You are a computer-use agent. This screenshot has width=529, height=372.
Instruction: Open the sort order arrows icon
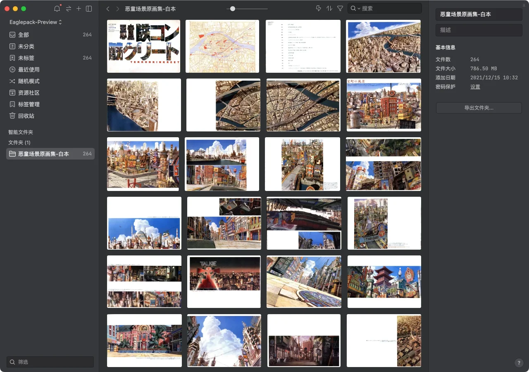[329, 9]
